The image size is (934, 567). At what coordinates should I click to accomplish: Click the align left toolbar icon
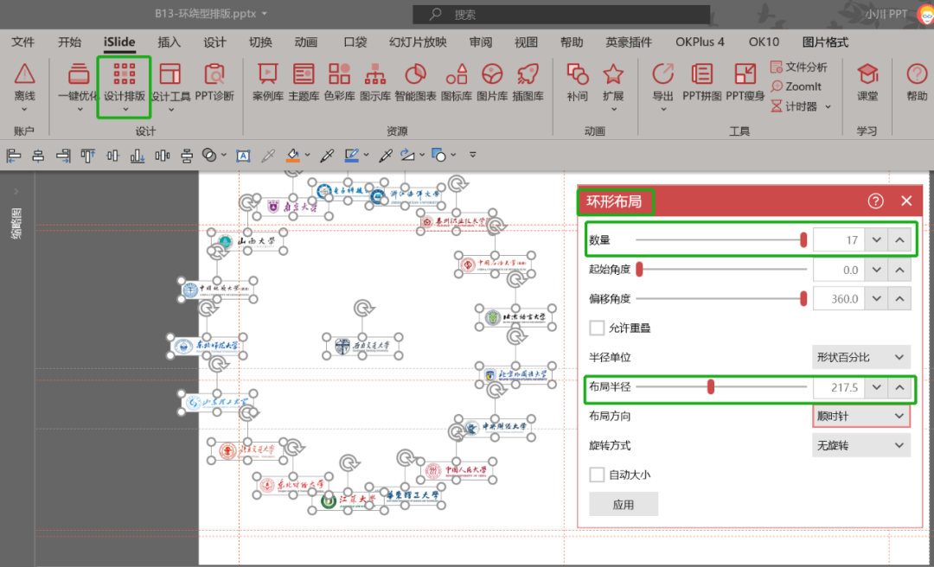[x=14, y=156]
